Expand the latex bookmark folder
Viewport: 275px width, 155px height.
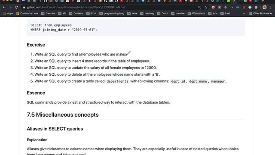point(132,13)
